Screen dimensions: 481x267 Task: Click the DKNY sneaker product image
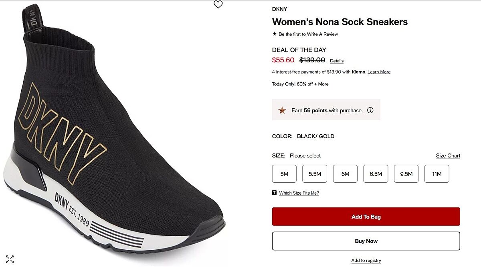click(x=116, y=132)
